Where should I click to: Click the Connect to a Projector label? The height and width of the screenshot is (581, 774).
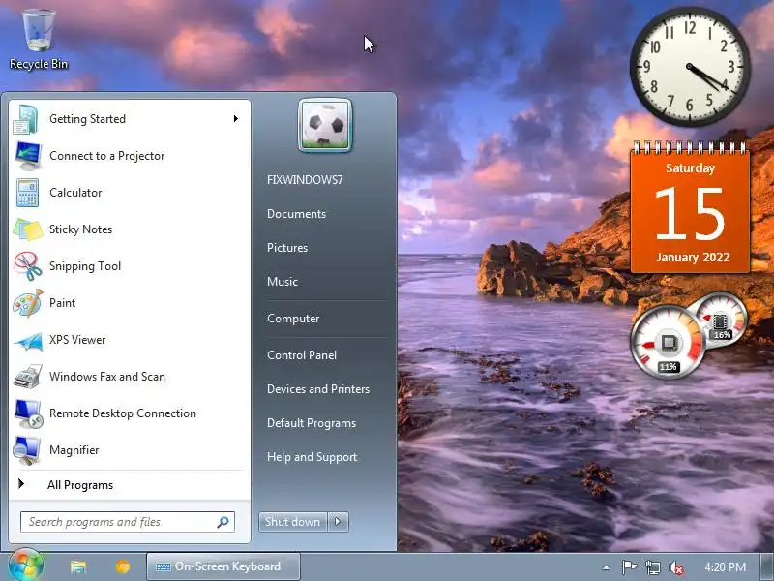[107, 156]
